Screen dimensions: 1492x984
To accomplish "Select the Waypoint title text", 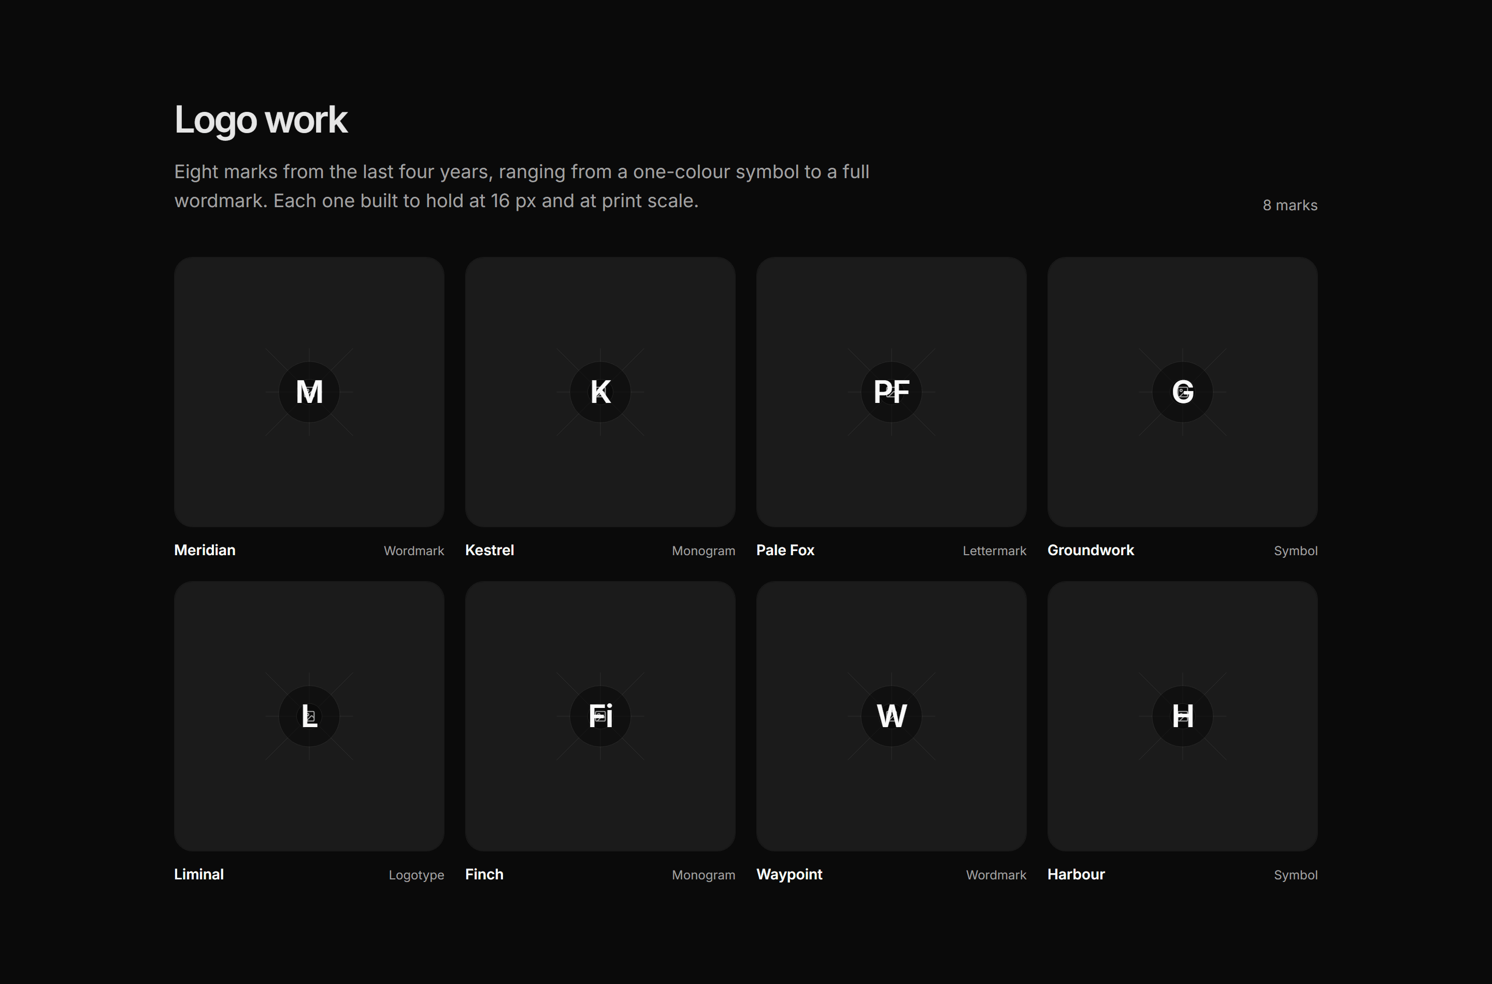I will [790, 875].
